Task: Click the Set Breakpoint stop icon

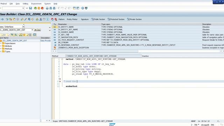Action: [x=52, y=19]
